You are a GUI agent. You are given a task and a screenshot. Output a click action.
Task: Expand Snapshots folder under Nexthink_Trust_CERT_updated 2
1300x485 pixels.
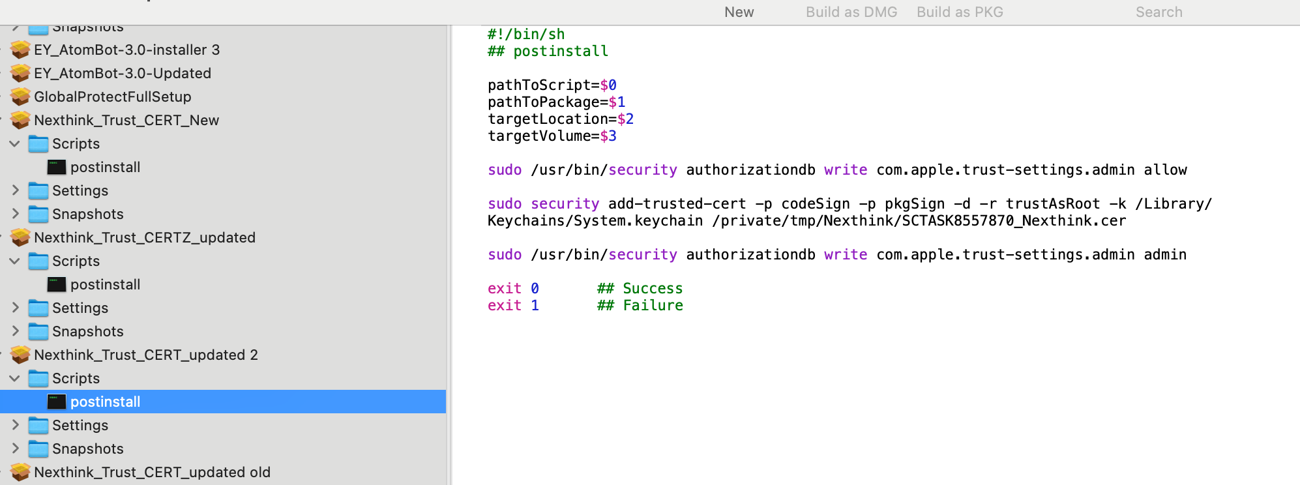coord(16,448)
